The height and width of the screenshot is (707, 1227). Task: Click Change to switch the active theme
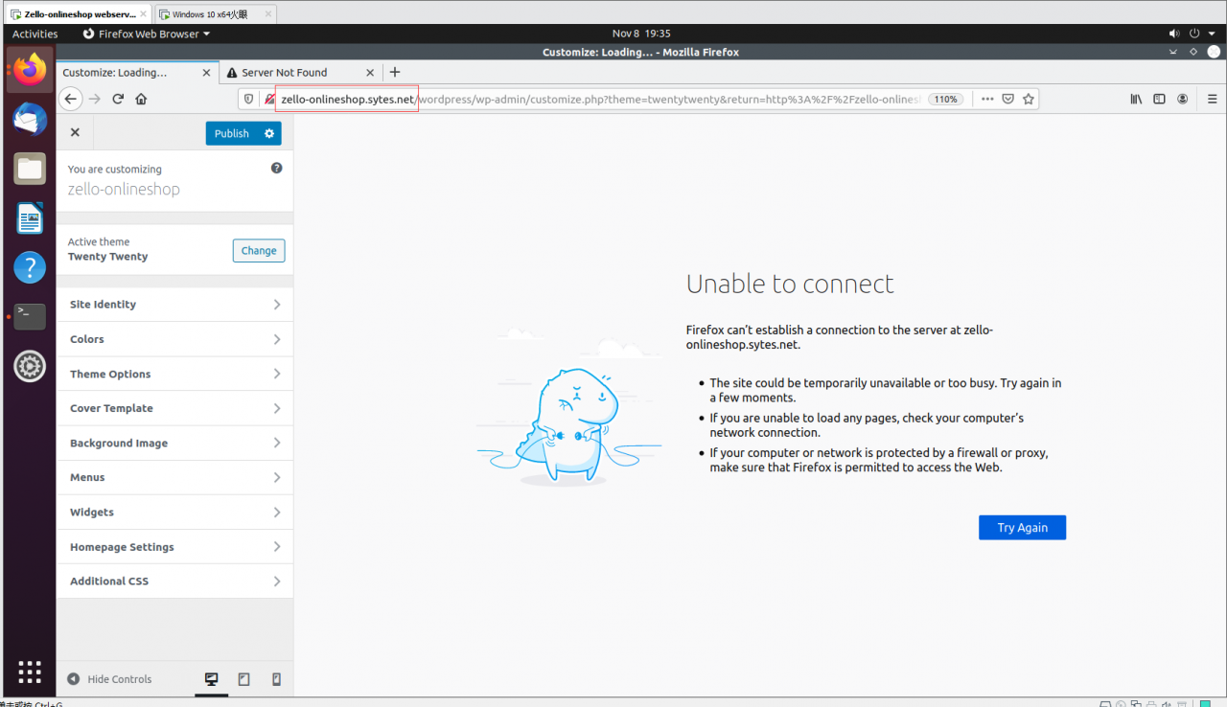point(259,250)
